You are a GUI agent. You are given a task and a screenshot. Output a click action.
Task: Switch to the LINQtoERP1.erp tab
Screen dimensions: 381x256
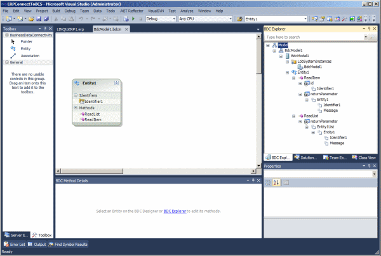(x=70, y=29)
